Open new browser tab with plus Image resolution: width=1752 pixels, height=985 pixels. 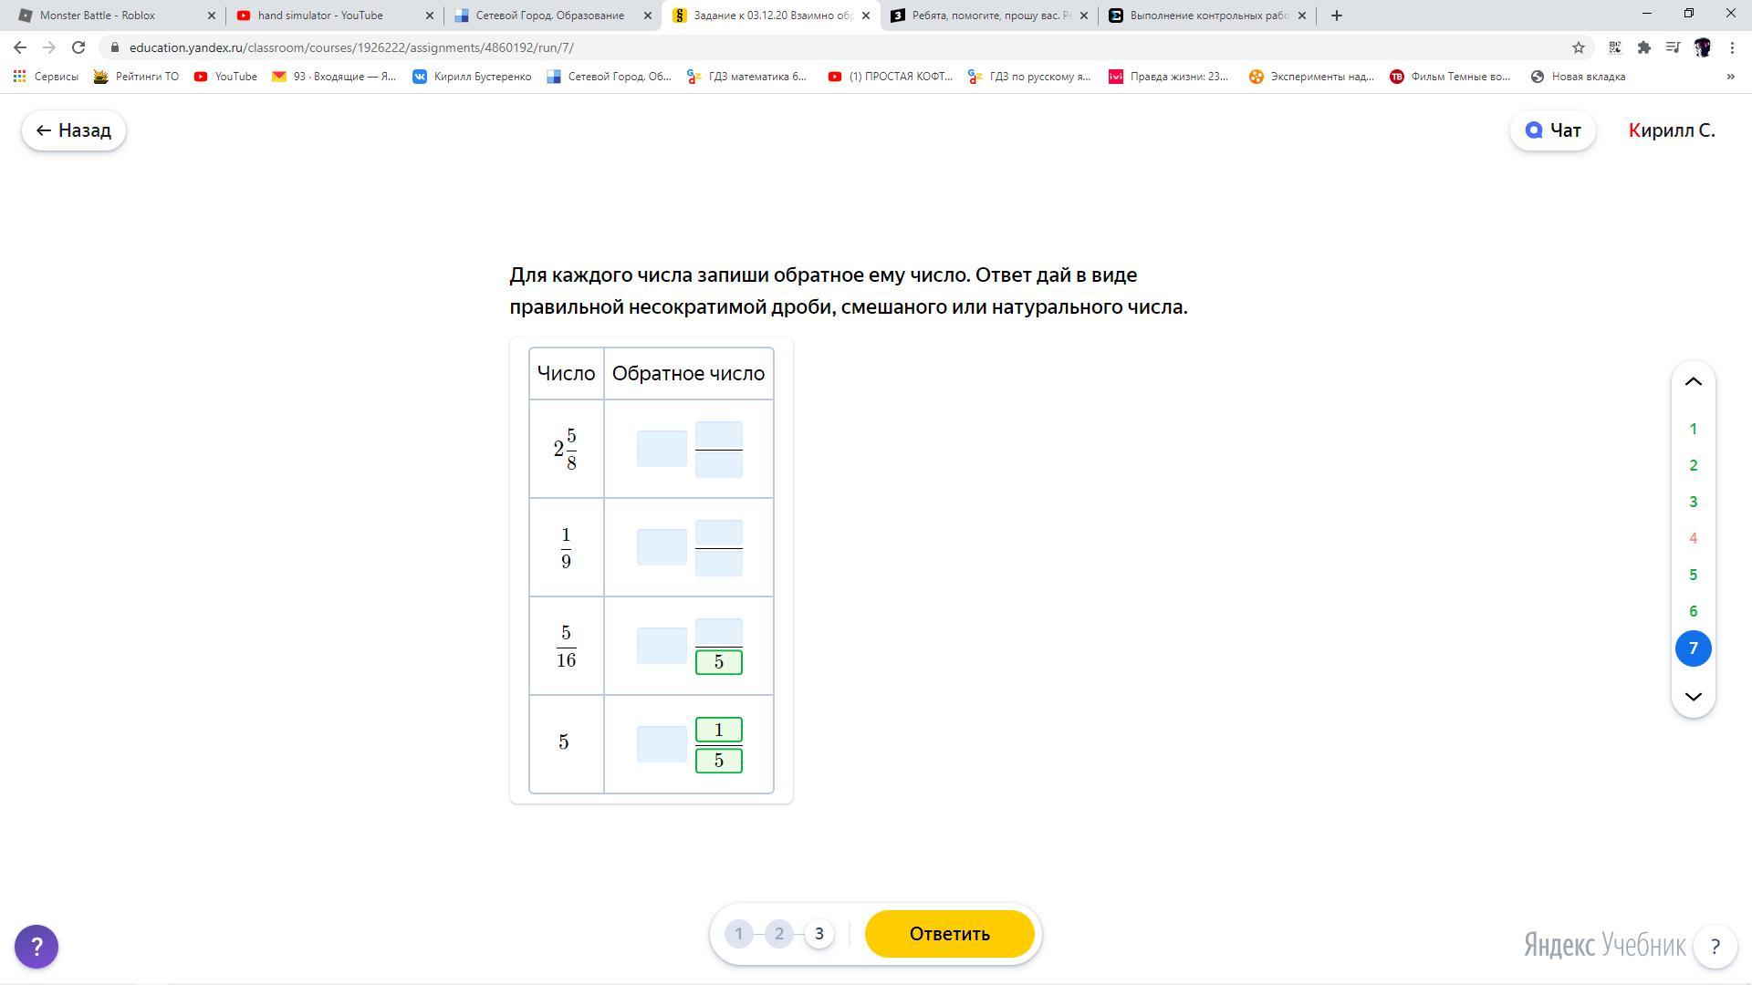tap(1337, 16)
